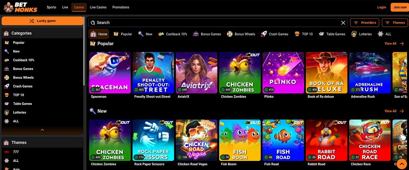Go to Promotions page
409x170 pixels.
coord(121,7)
